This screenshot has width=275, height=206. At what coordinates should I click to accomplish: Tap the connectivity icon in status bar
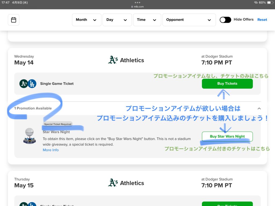coord(256,2)
